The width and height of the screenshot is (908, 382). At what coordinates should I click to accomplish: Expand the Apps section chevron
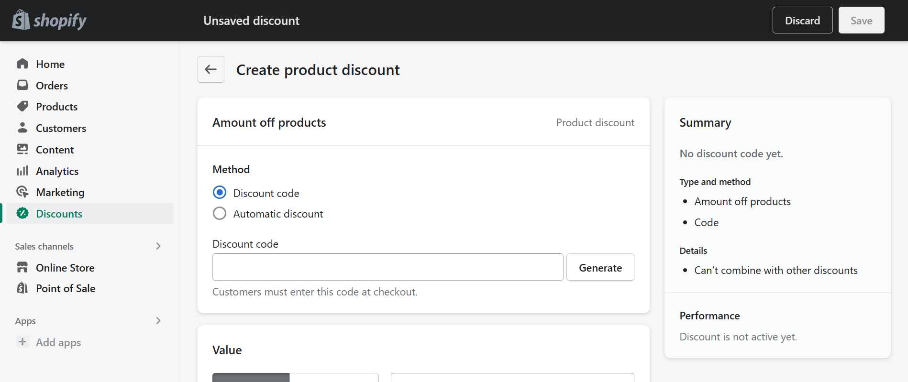158,321
